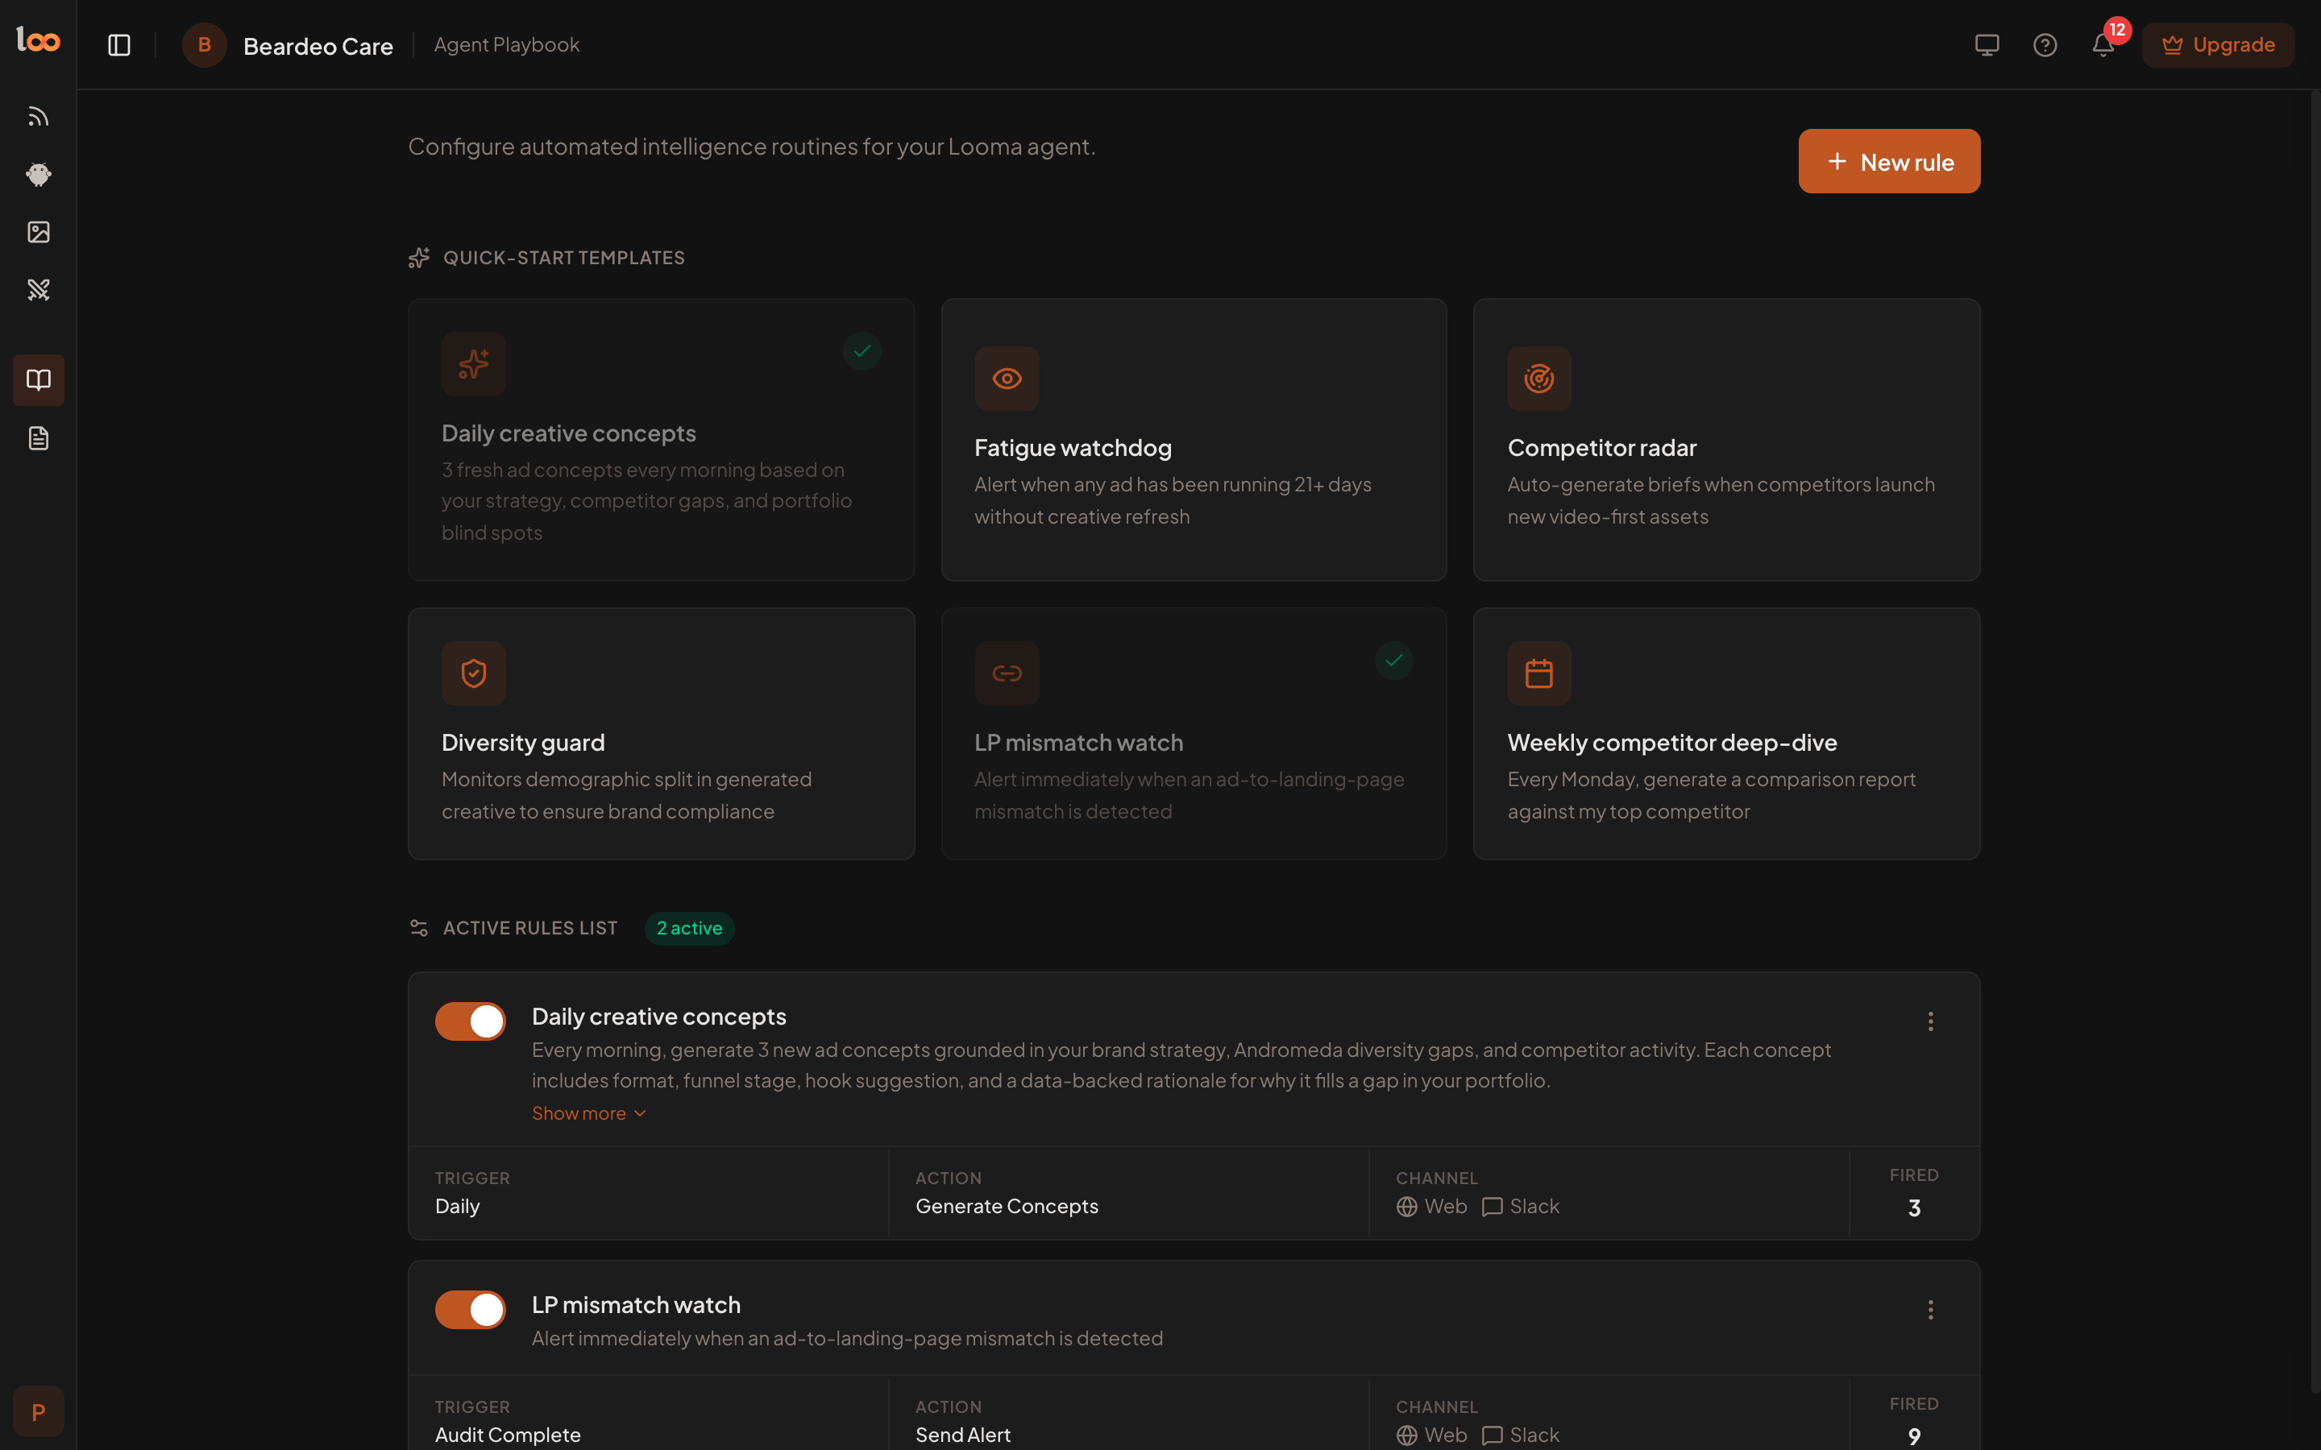Open the document report sidebar icon
This screenshot has width=2321, height=1450.
(x=39, y=438)
